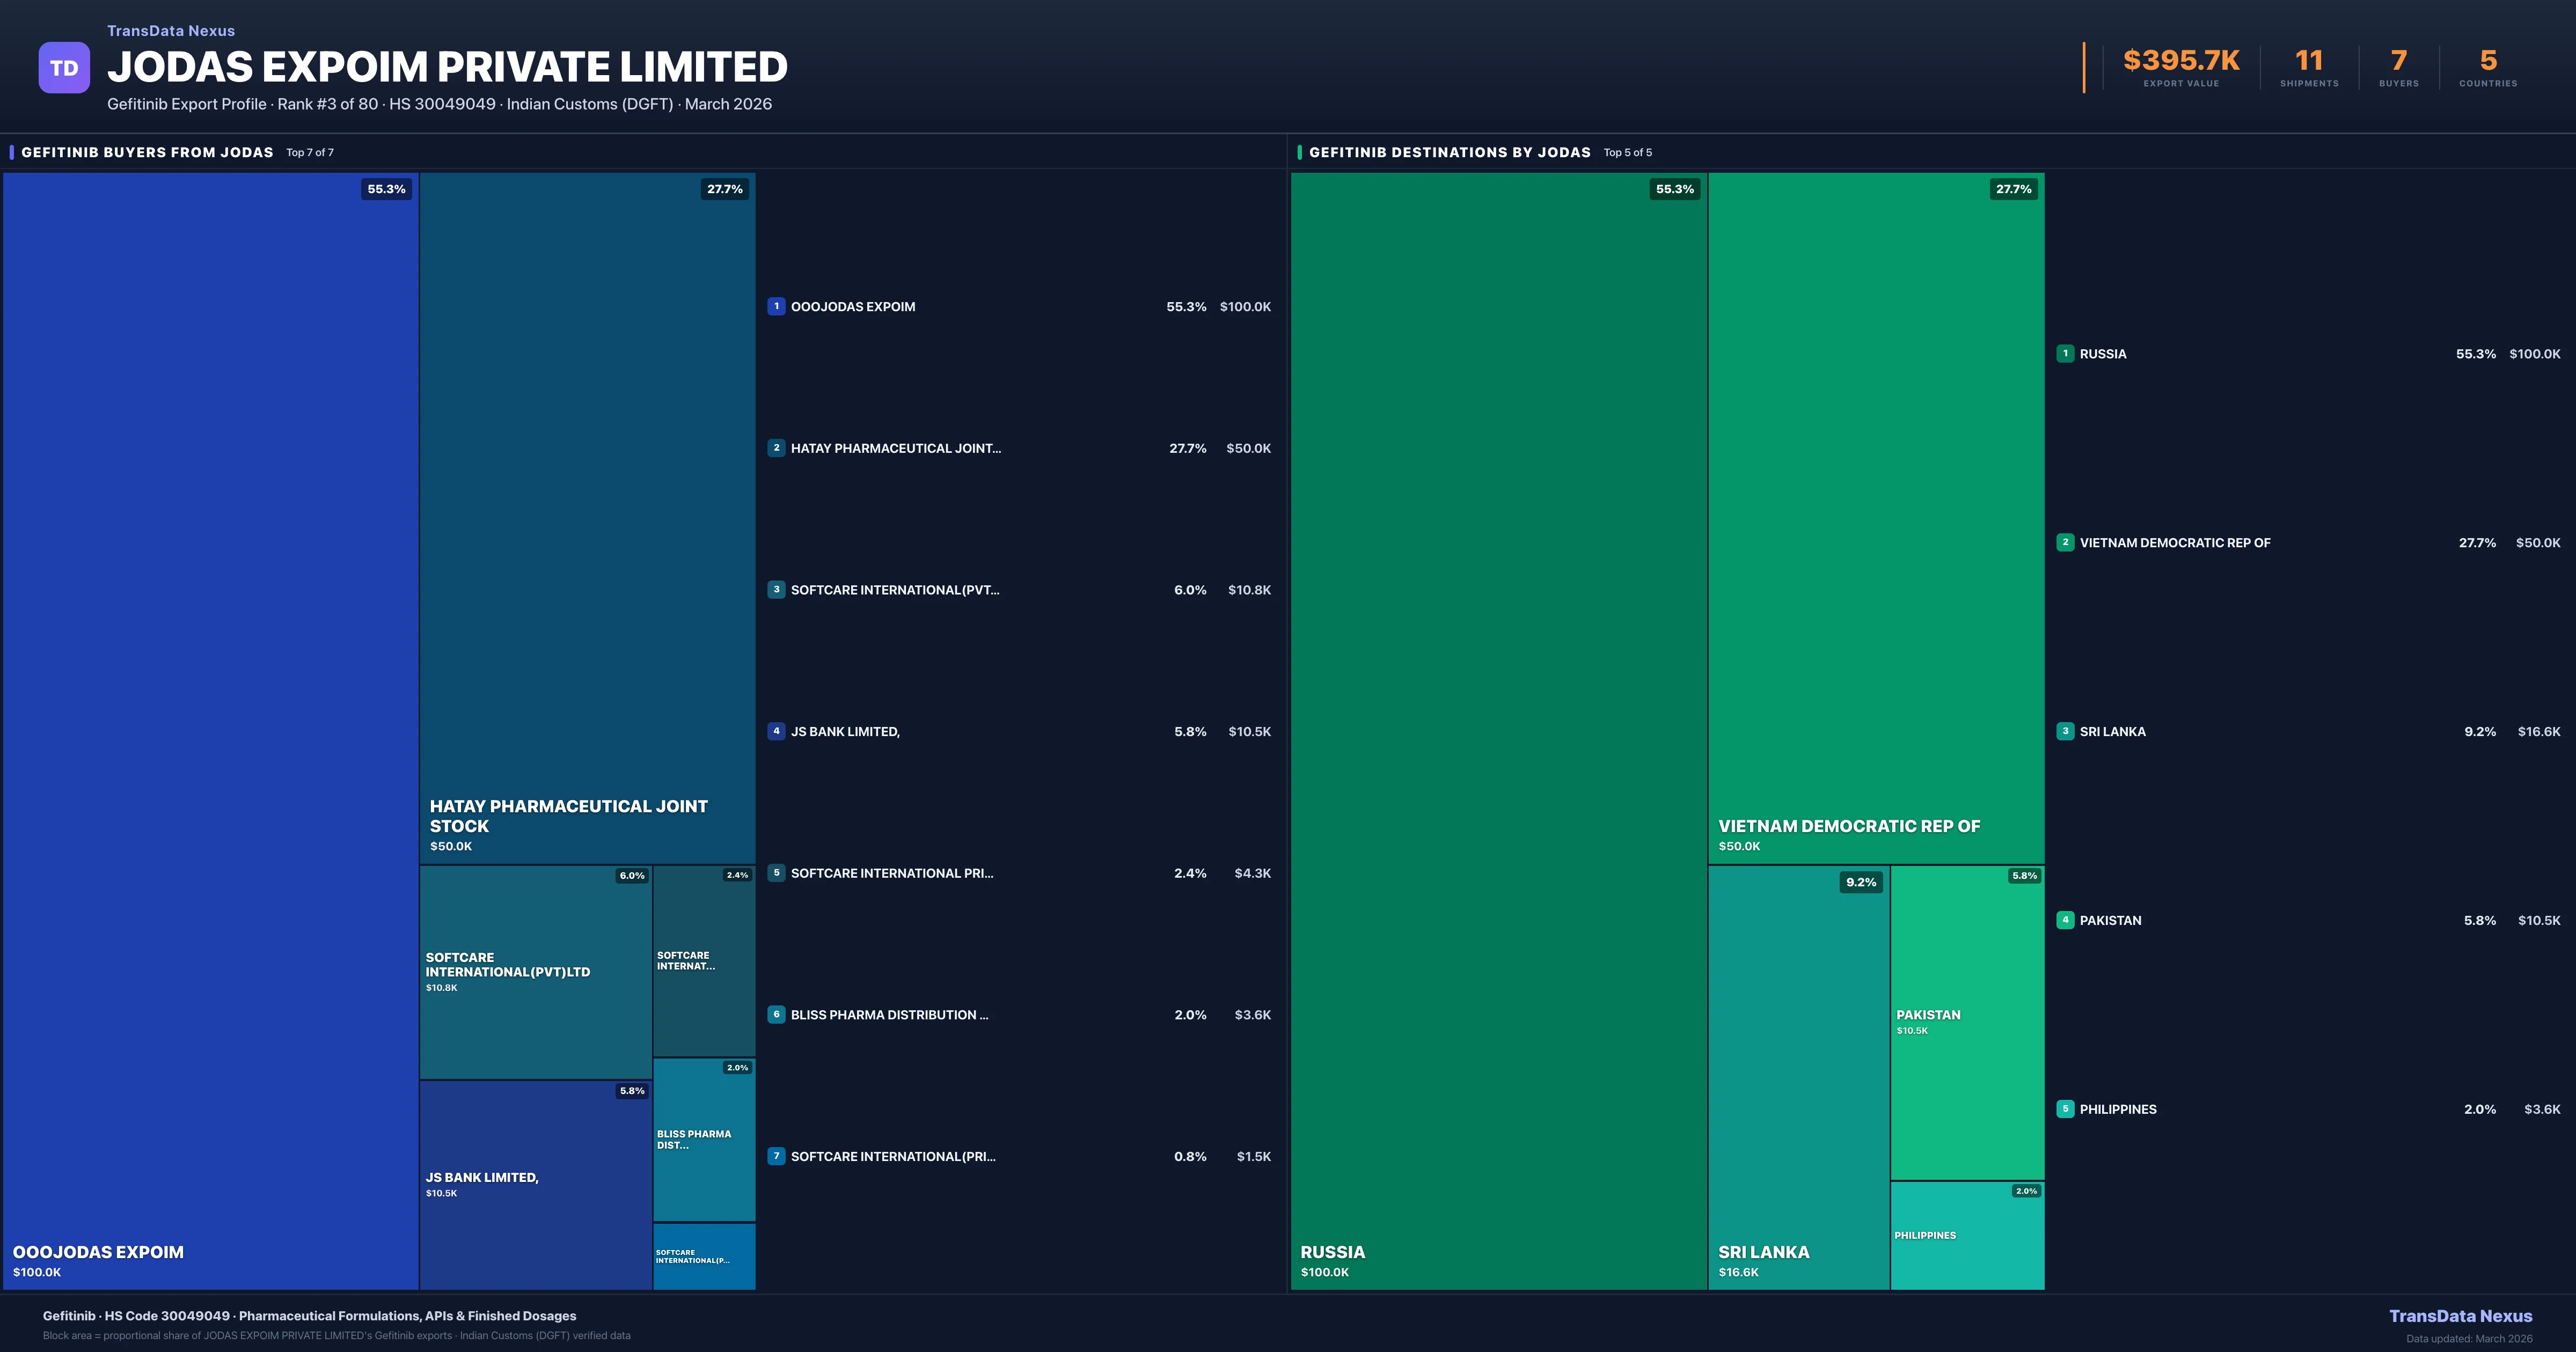
Task: Click rank 2 badge beside HATAY PHARMACEUTICAL
Action: point(776,448)
